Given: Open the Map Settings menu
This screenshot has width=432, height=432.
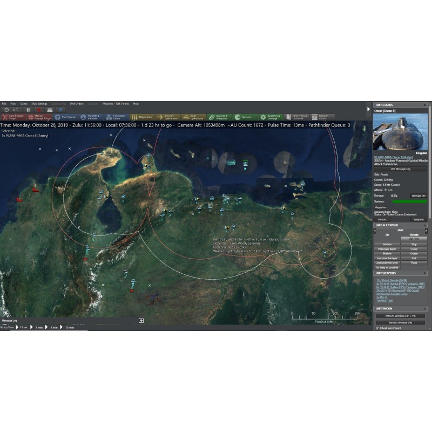Looking at the screenshot, I should [39, 103].
